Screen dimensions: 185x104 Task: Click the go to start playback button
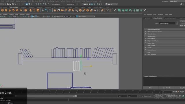click(x=173, y=92)
